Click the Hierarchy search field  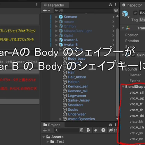click(x=83, y=10)
